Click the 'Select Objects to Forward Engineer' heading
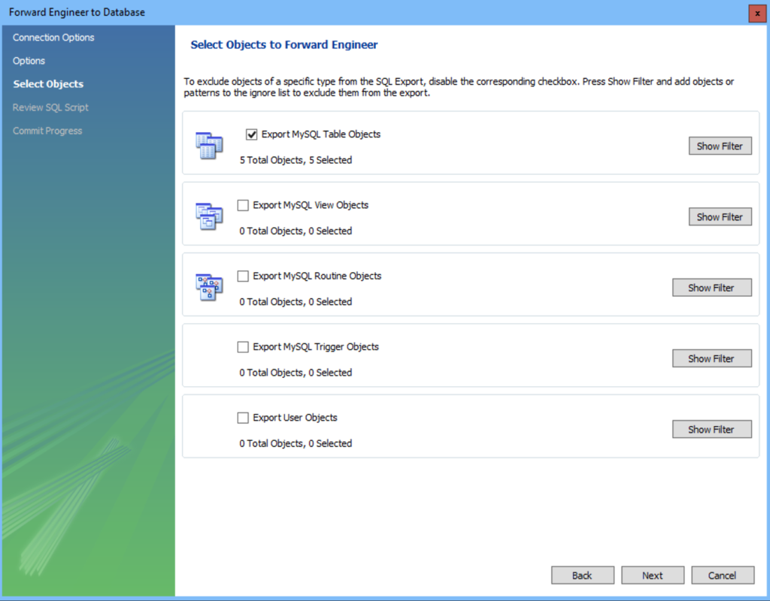This screenshot has height=601, width=770. [283, 44]
